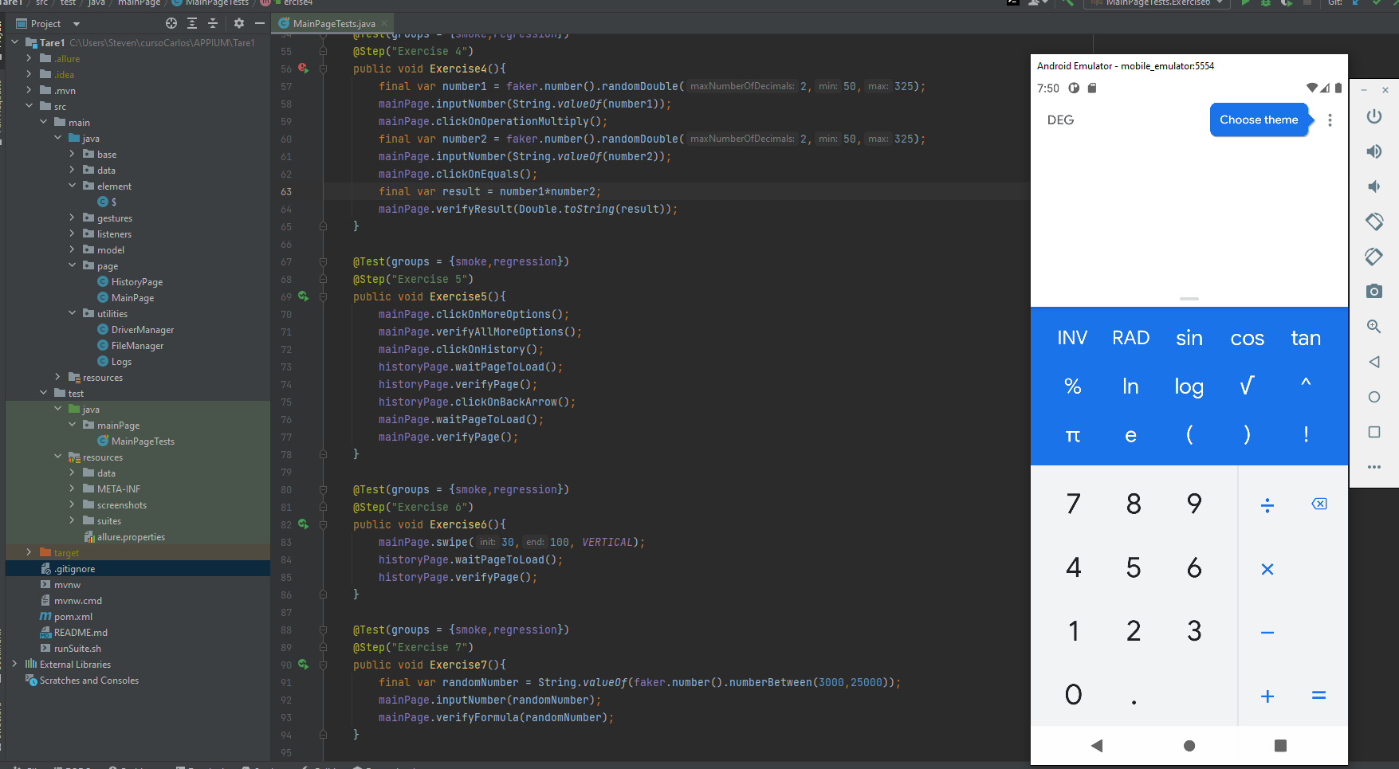Collapse the page package folder
Image resolution: width=1399 pixels, height=769 pixels.
point(72,265)
